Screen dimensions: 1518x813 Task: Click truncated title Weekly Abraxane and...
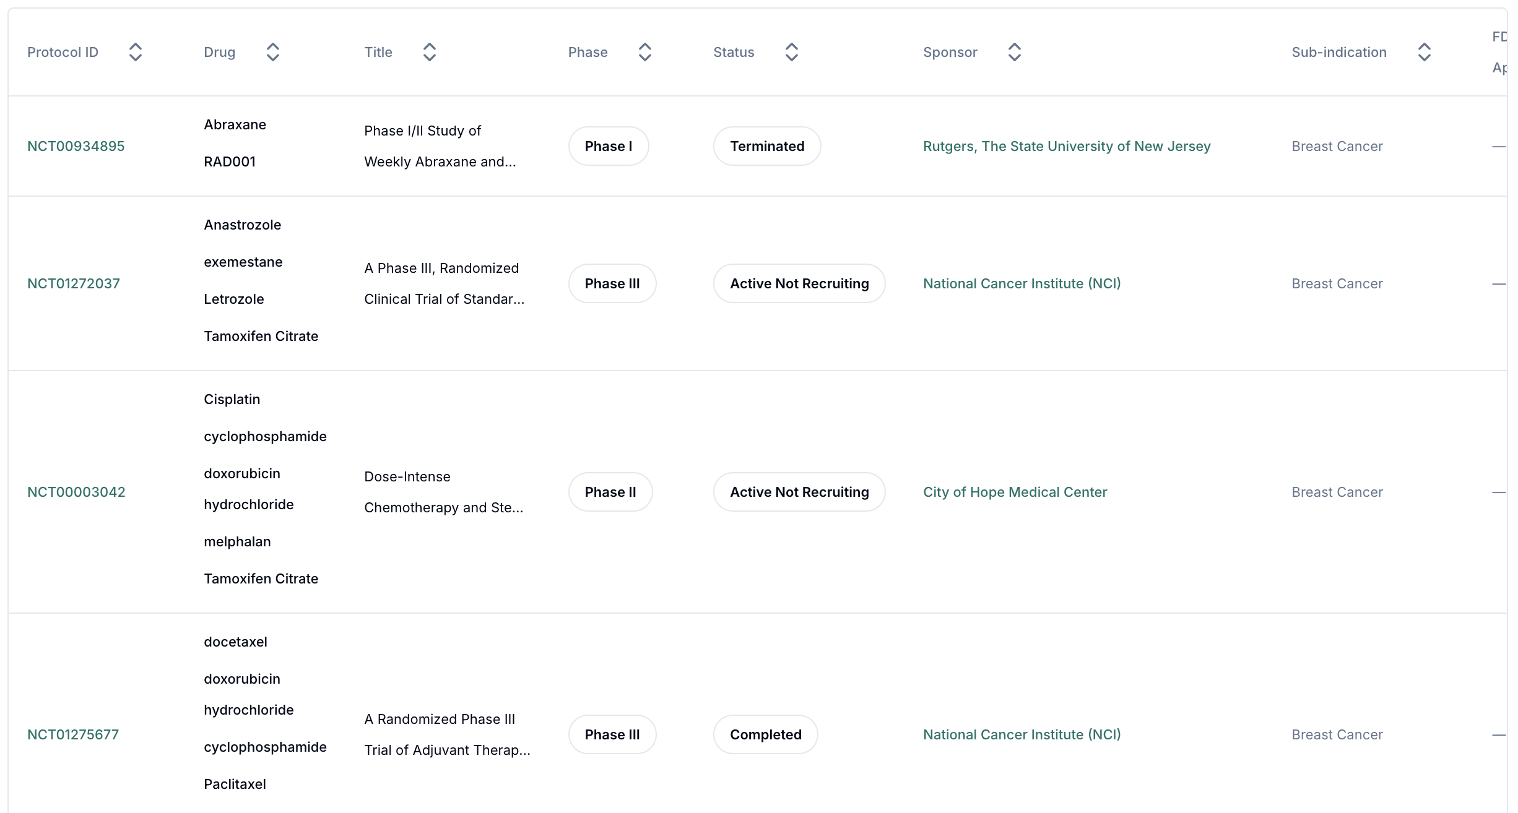coord(440,161)
